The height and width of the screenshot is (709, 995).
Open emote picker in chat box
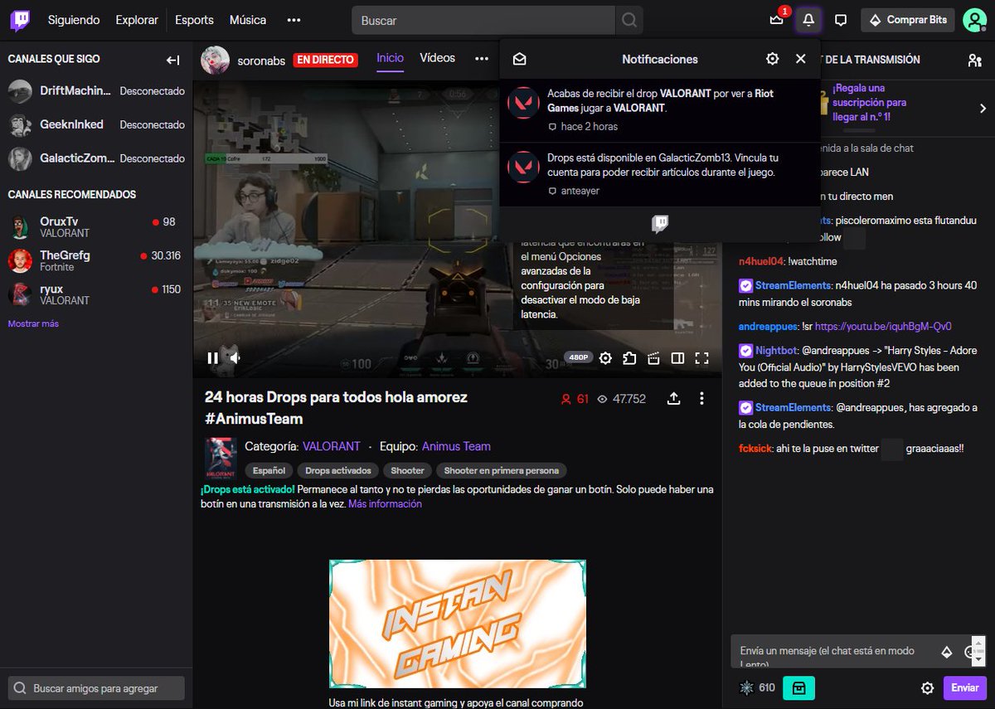click(971, 652)
